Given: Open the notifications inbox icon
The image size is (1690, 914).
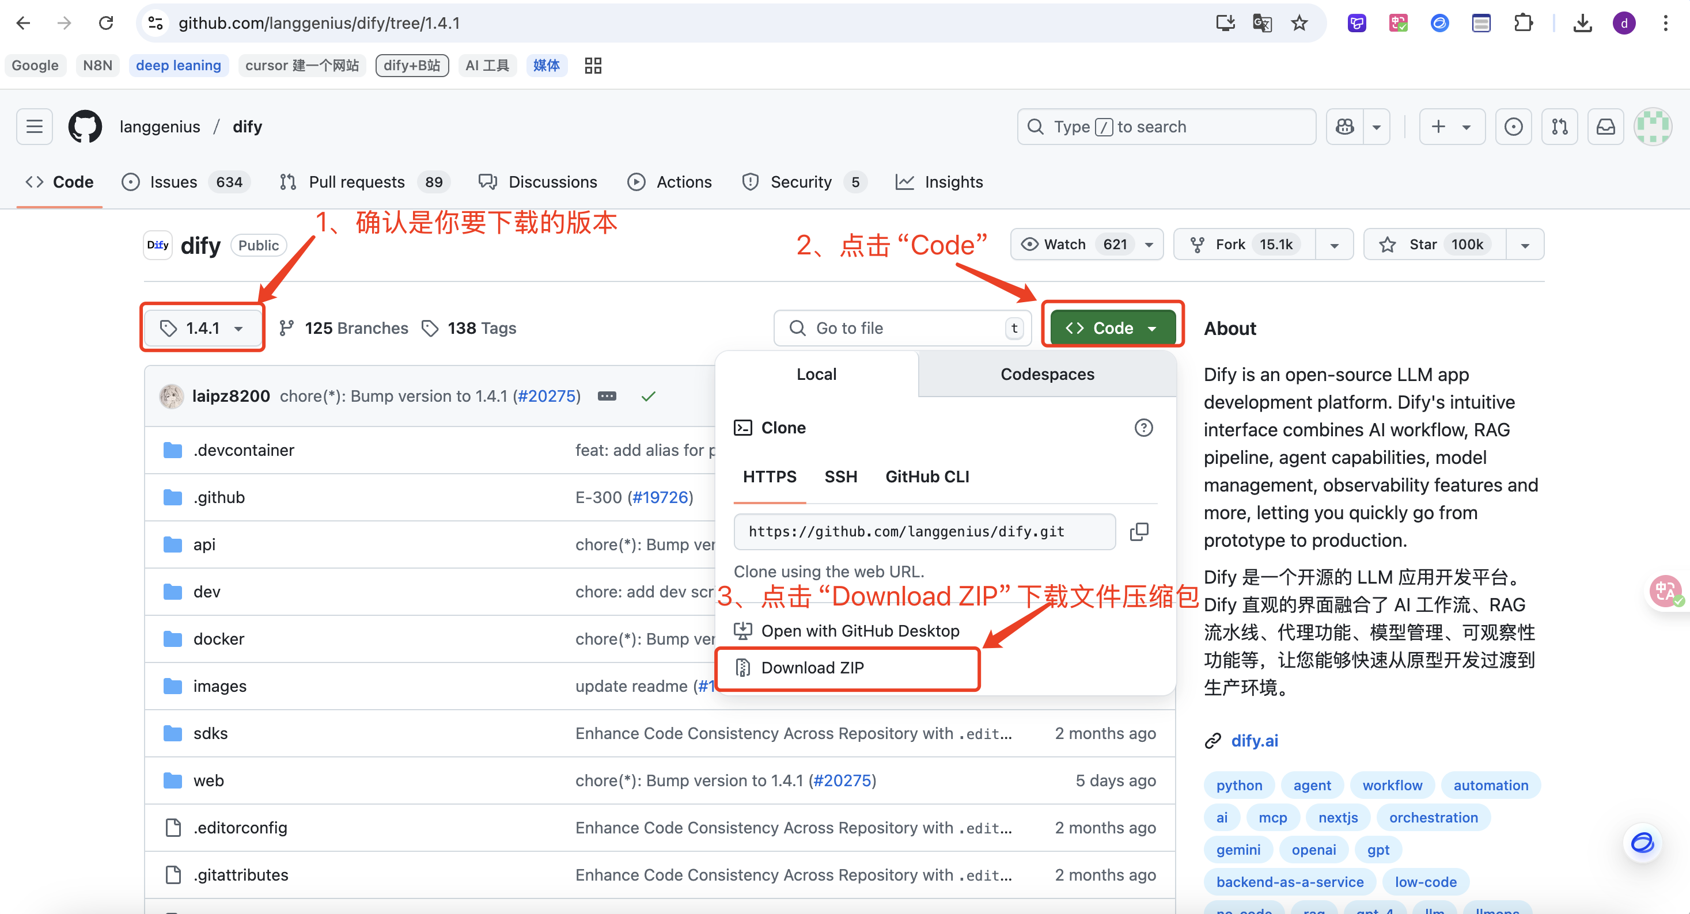Looking at the screenshot, I should tap(1605, 127).
